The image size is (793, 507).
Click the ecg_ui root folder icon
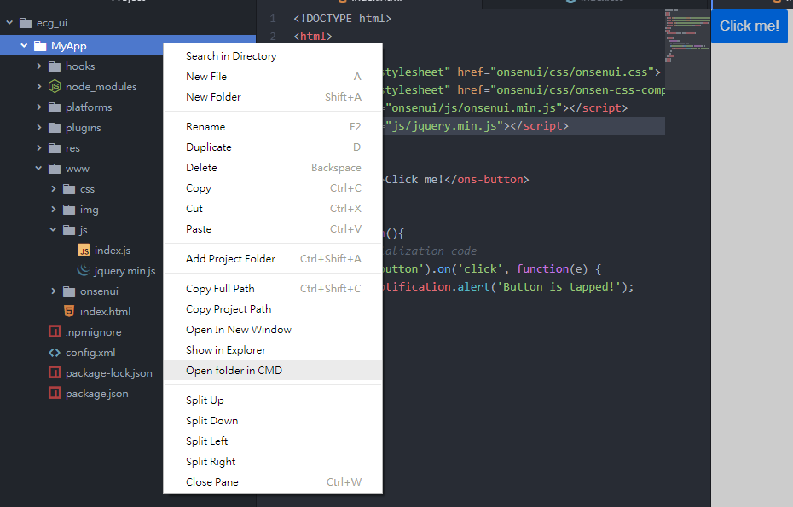(x=26, y=23)
